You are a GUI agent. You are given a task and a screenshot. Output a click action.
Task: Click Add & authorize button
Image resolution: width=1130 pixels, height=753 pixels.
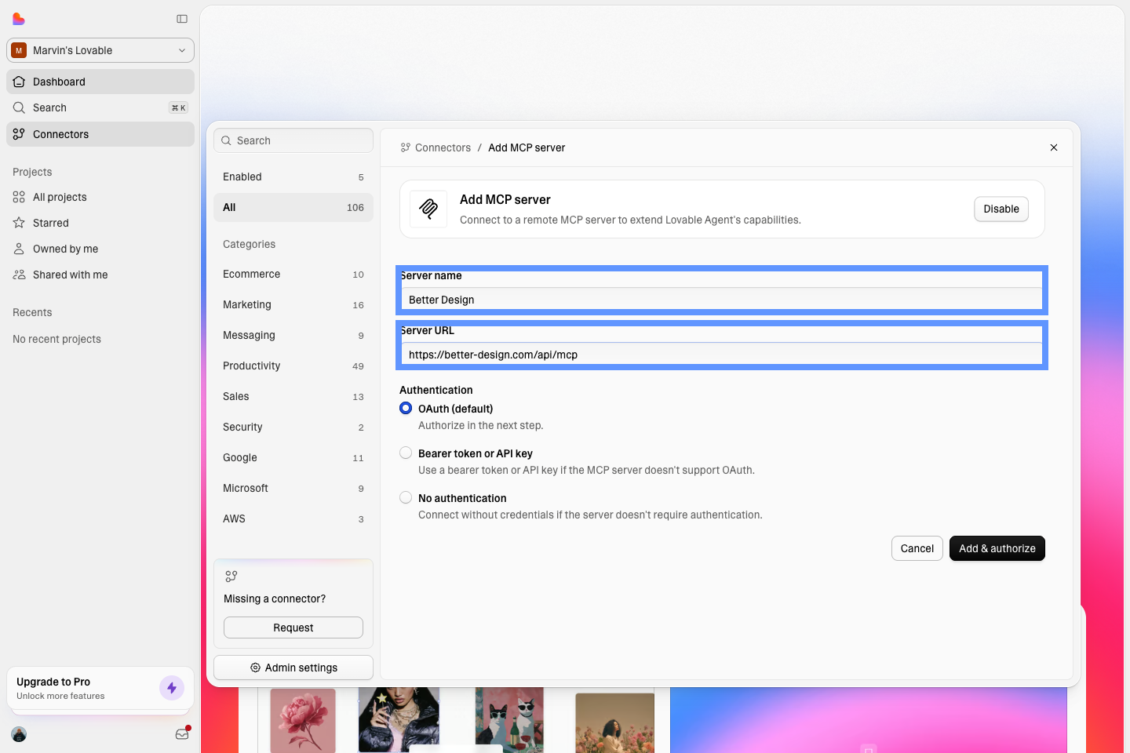(x=997, y=548)
